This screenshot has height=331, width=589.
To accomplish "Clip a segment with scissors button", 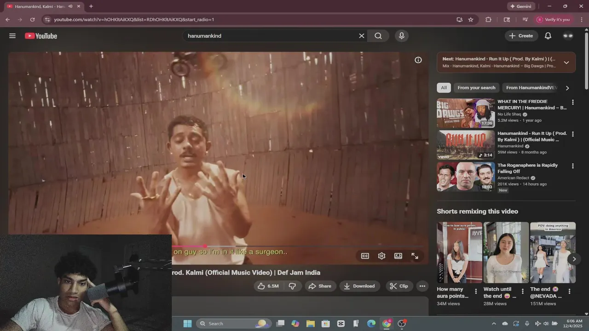I will (399, 286).
